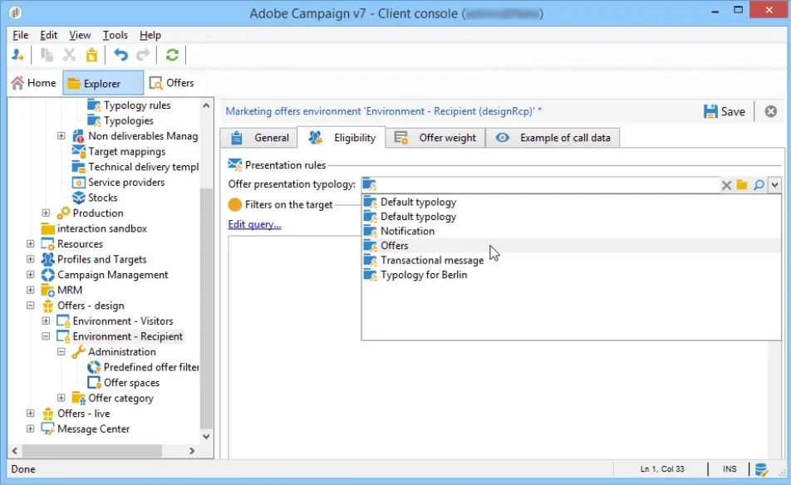Switch to the Explorer view
This screenshot has height=485, width=791.
coord(103,83)
